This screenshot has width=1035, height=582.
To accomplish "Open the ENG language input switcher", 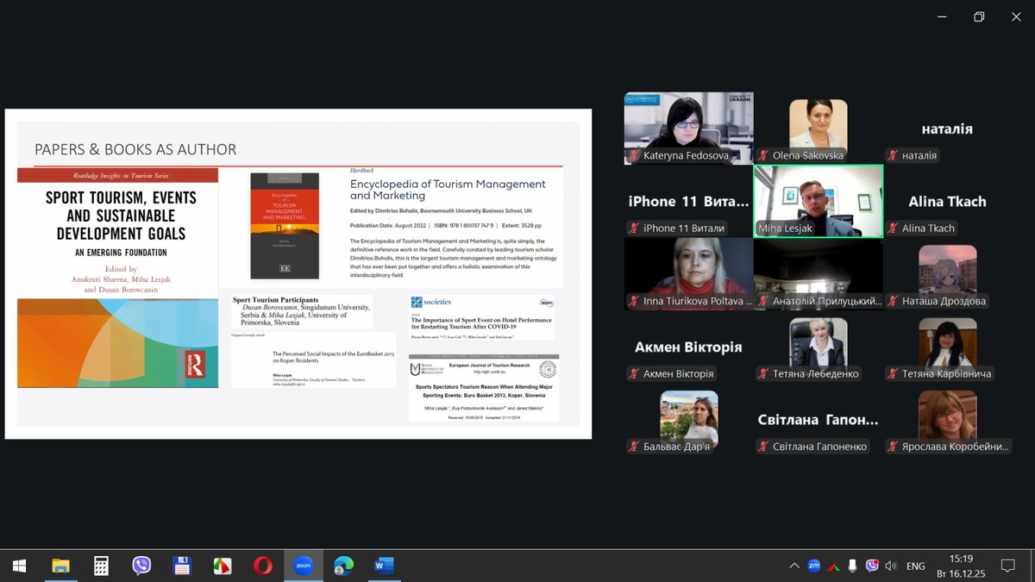I will [x=915, y=566].
